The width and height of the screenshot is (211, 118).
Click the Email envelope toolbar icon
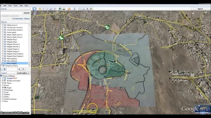pos(80,9)
